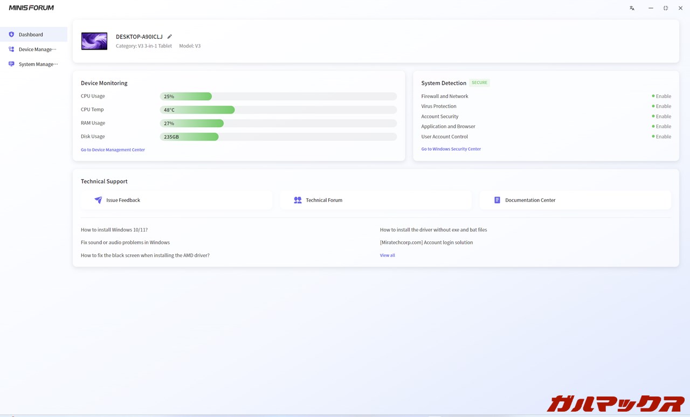Click the System Management sidebar icon
This screenshot has width=690, height=417.
point(11,64)
